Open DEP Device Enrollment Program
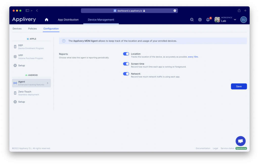 coord(31,47)
